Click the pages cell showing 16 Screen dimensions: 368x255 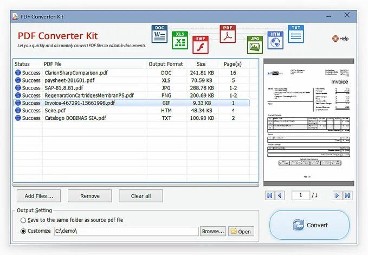coord(233,73)
